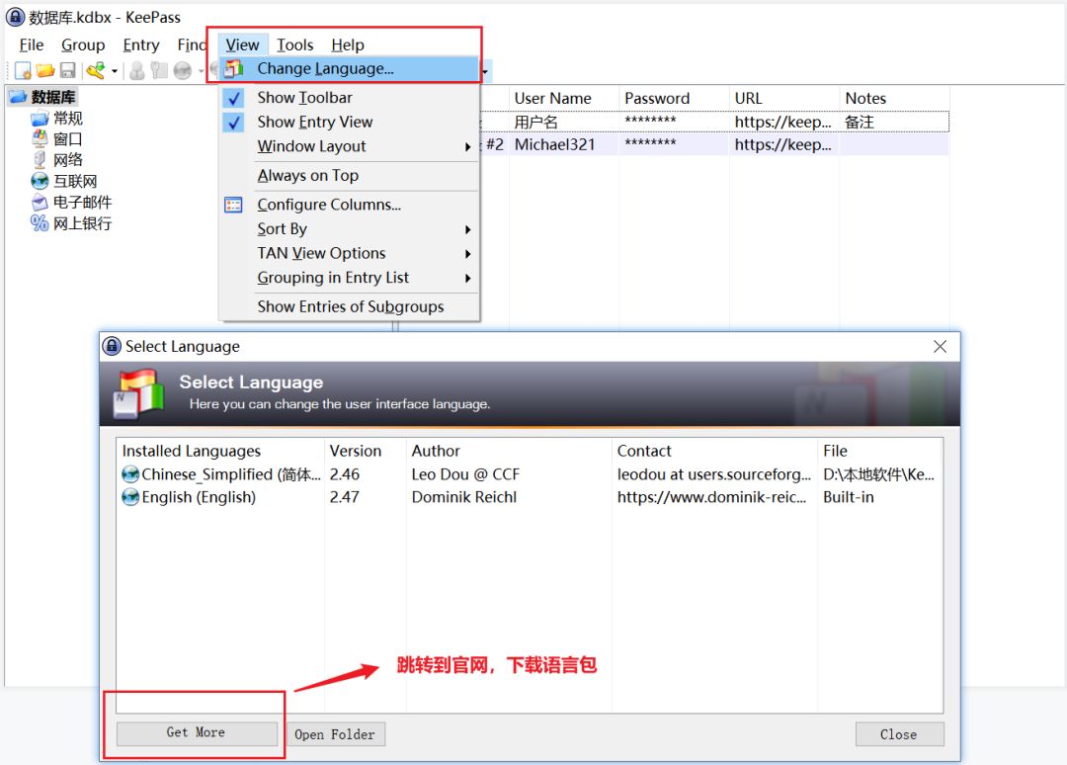Click the File column header in language list
Viewport: 1067px width, 765px height.
click(880, 452)
